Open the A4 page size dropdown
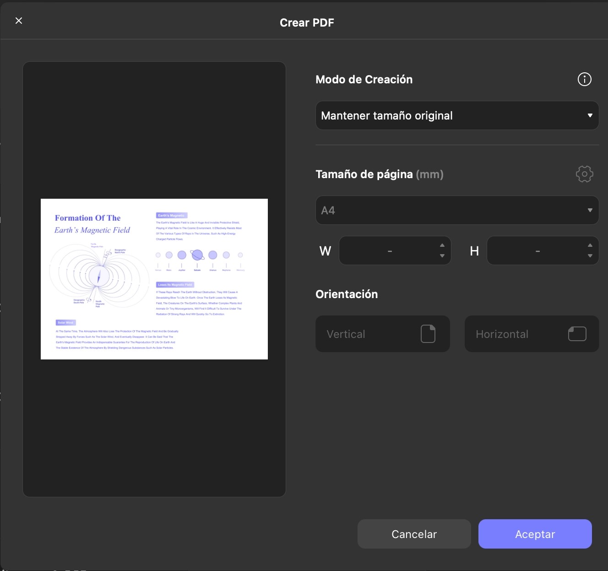The height and width of the screenshot is (571, 608). coord(457,210)
